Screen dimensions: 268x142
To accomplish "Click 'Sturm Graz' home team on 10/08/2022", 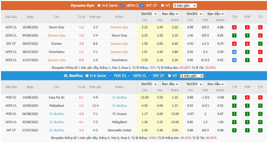I will point(57,27).
